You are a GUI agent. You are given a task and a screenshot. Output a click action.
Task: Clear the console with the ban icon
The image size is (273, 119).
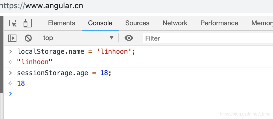28,38
